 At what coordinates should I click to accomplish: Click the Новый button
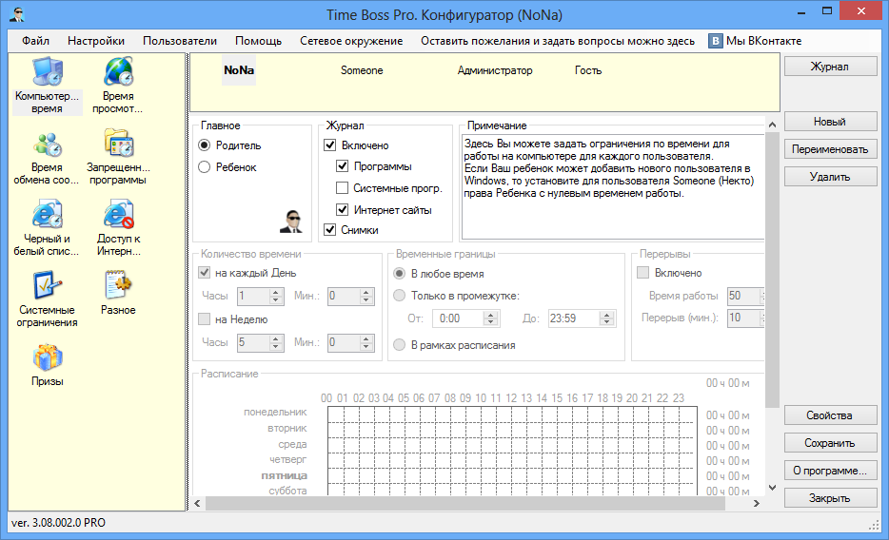point(830,122)
